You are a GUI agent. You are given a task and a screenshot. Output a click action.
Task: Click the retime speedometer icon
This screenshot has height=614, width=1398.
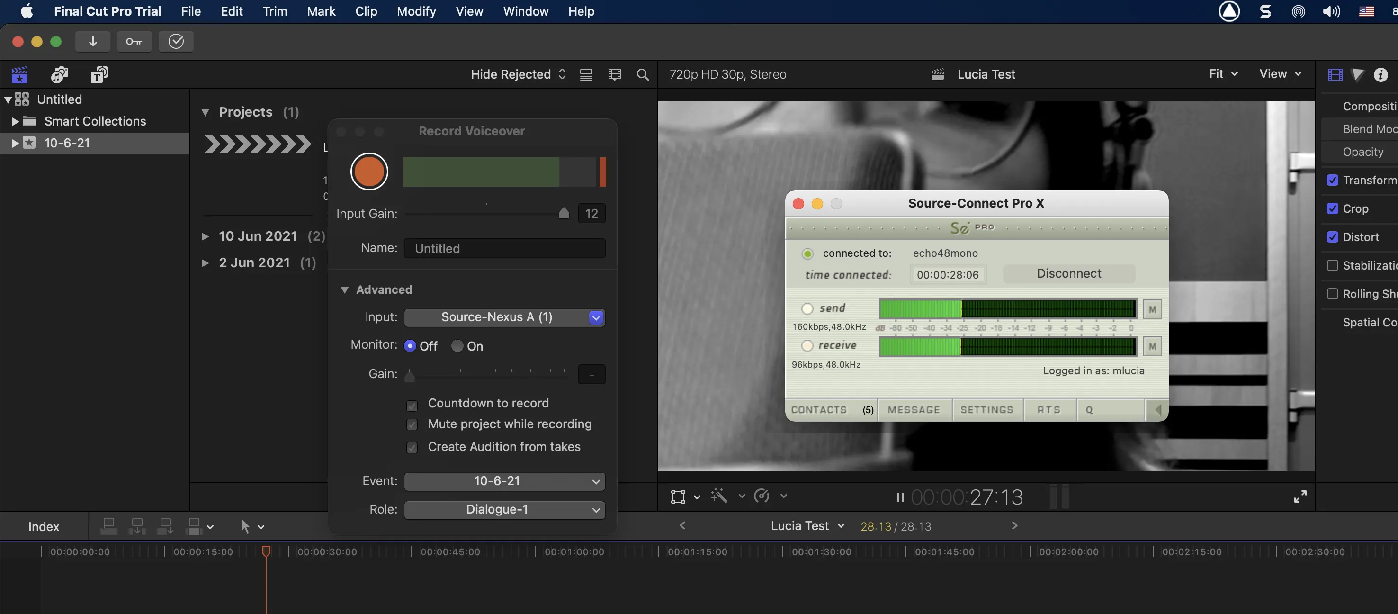(762, 496)
